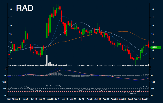Click the RSI 100 label on right axis
The image size is (163, 103).
(x=153, y=82)
